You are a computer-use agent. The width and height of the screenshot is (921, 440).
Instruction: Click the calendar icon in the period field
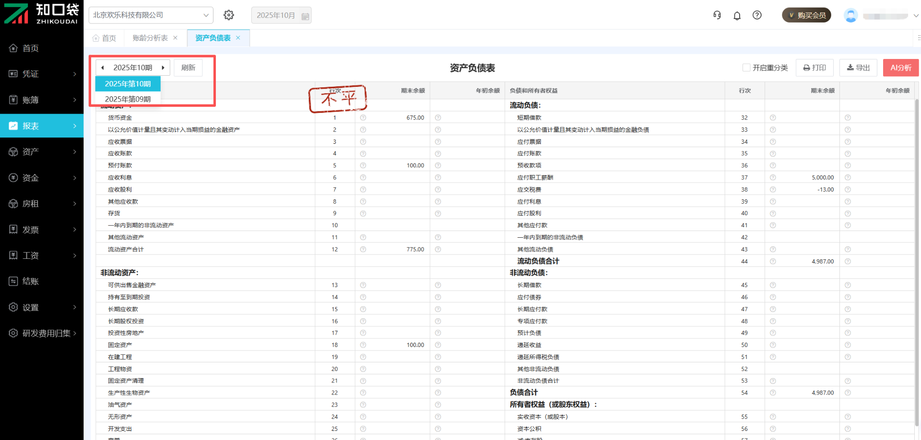click(x=305, y=16)
